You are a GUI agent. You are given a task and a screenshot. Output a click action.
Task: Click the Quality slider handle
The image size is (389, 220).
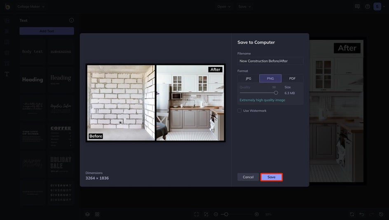click(276, 93)
